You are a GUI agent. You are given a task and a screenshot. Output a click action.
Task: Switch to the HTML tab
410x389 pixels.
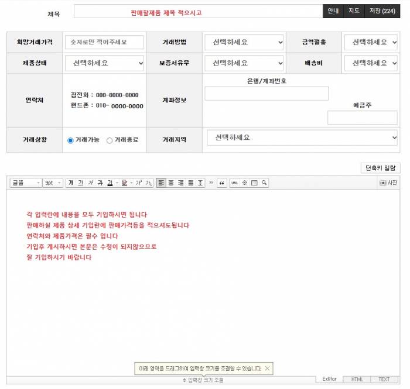pyautogui.click(x=357, y=379)
